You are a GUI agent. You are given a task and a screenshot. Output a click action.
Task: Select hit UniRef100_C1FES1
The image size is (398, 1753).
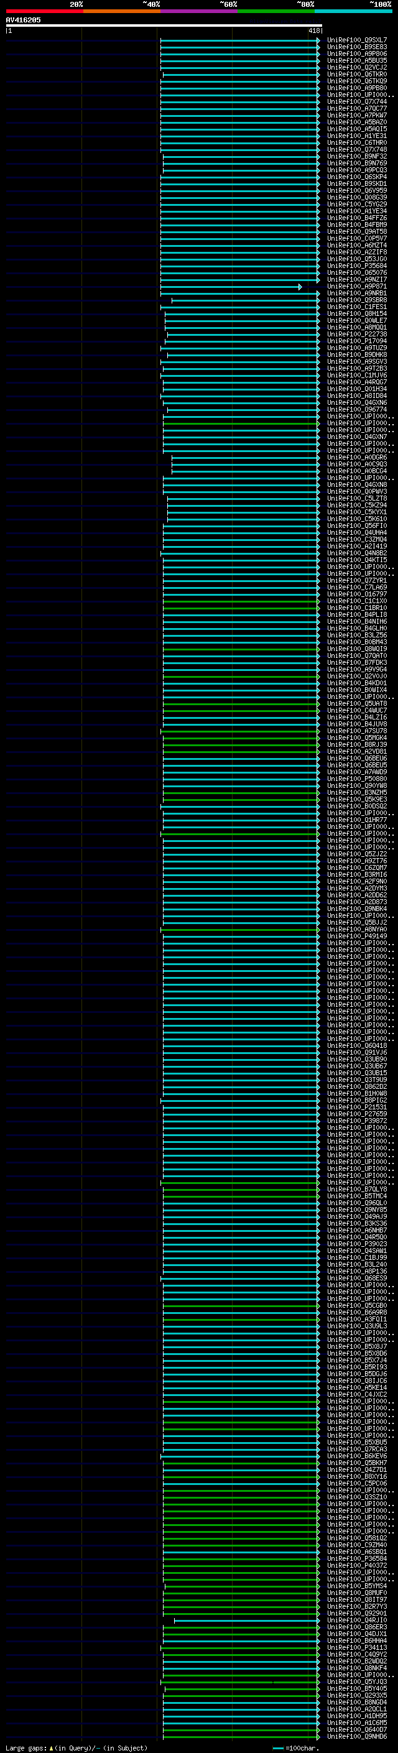pos(356,307)
